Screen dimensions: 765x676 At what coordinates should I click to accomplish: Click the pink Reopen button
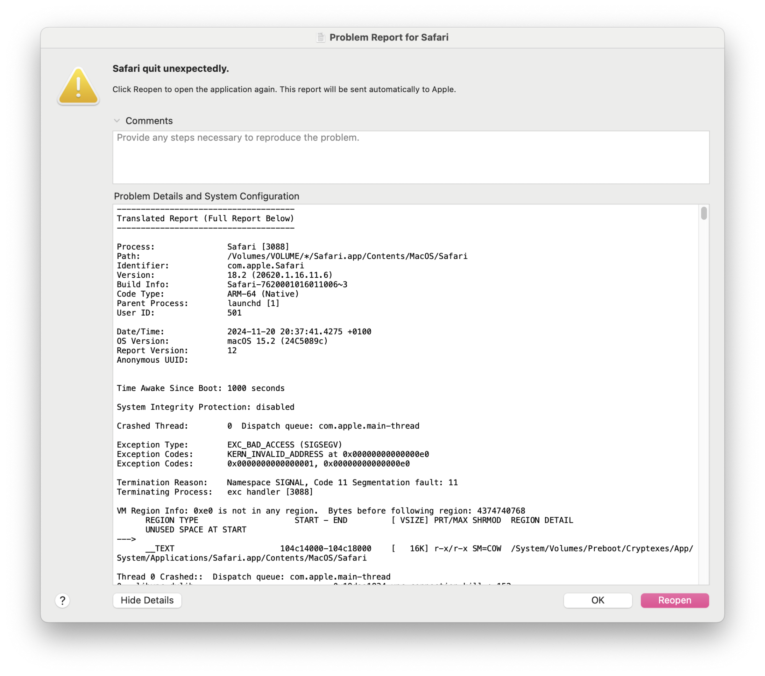pos(674,600)
